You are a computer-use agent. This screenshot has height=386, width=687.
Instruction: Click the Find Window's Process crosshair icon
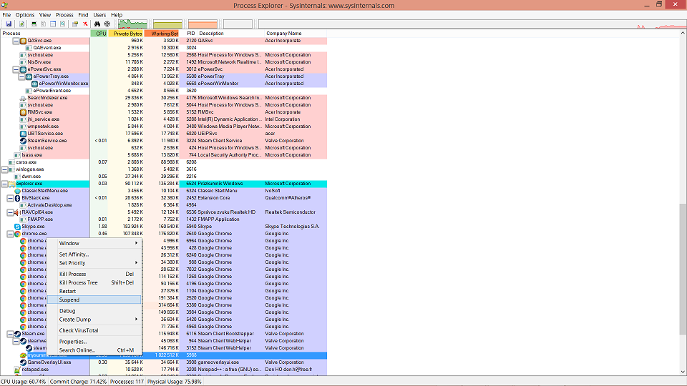[107, 24]
